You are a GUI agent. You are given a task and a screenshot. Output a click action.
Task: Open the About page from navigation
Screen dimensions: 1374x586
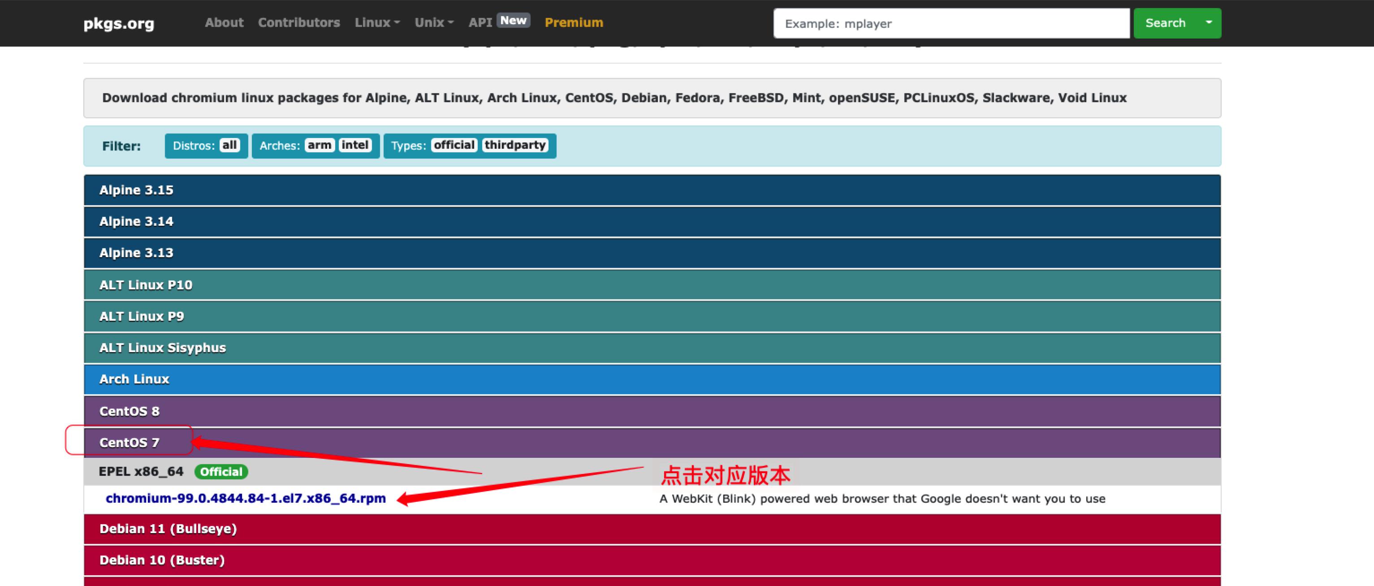pos(223,22)
